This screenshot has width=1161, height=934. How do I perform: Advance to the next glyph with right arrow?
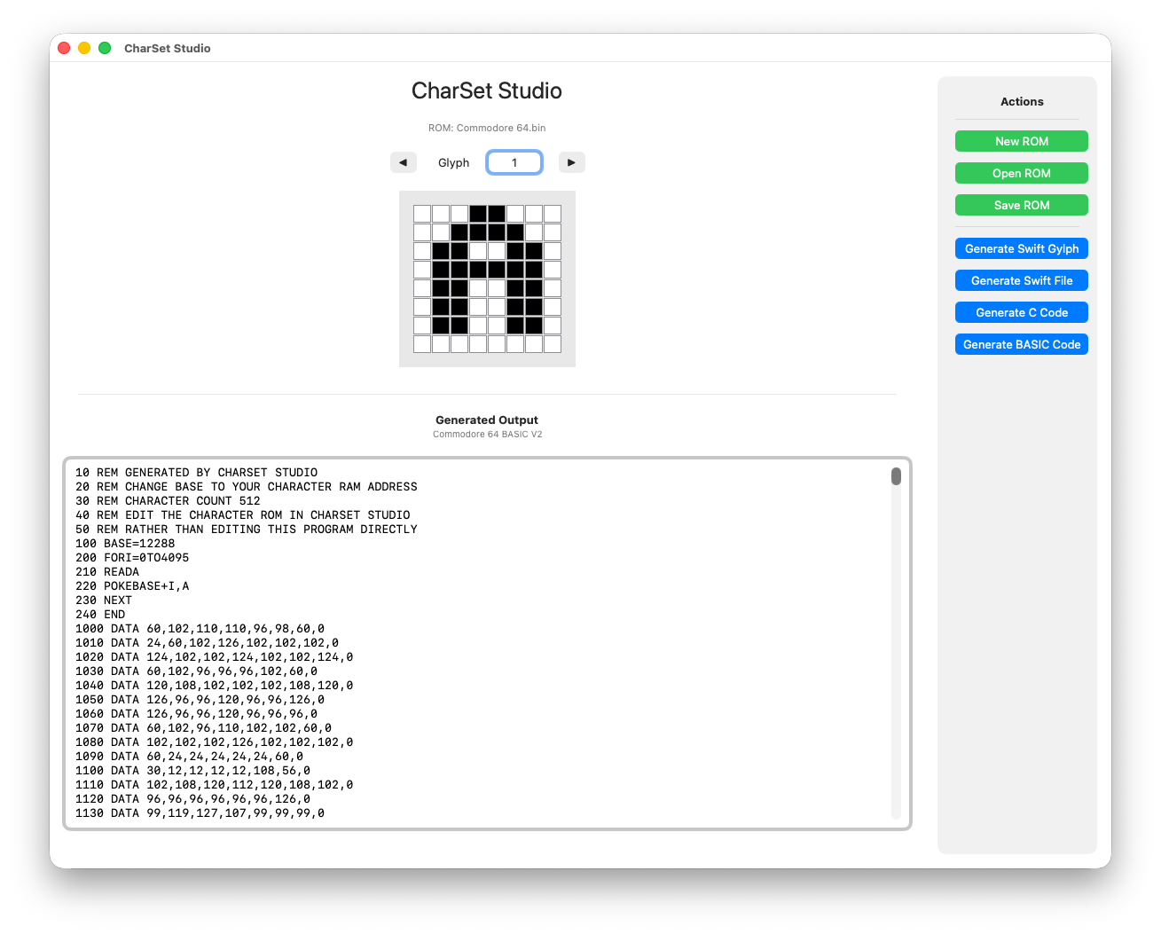[x=571, y=162]
